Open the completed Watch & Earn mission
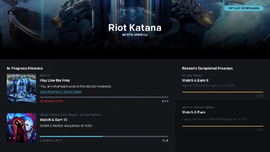Screen dimensions: 270x152 click(x=194, y=112)
